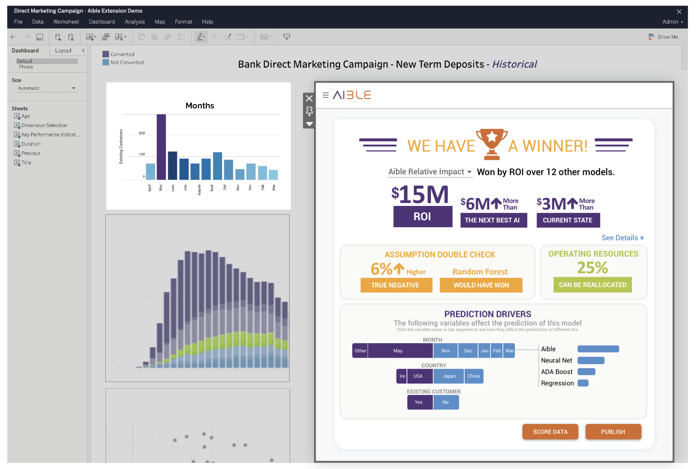Open the Map menu

pyautogui.click(x=160, y=22)
